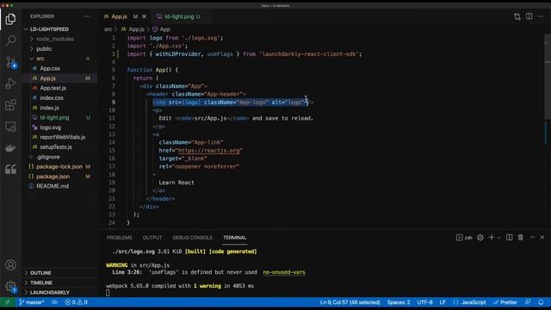Close the App.js editor tab
This screenshot has width=551, height=310.
coord(144,16)
